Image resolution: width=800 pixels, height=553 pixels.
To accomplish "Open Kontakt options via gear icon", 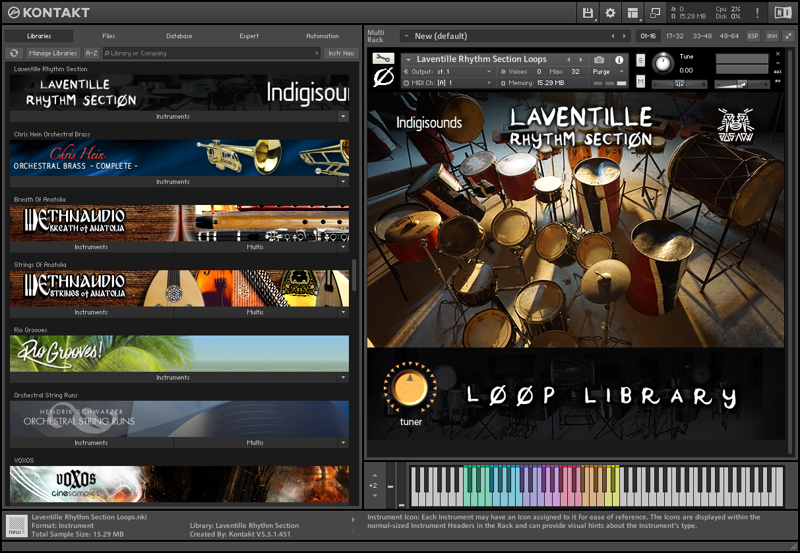I will click(610, 12).
